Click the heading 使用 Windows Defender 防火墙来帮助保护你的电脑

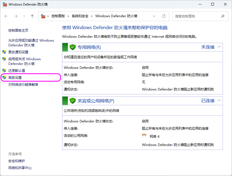[115, 28]
